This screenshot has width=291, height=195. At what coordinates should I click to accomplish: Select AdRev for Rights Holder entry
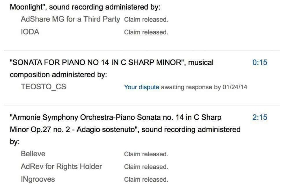[x=61, y=167]
